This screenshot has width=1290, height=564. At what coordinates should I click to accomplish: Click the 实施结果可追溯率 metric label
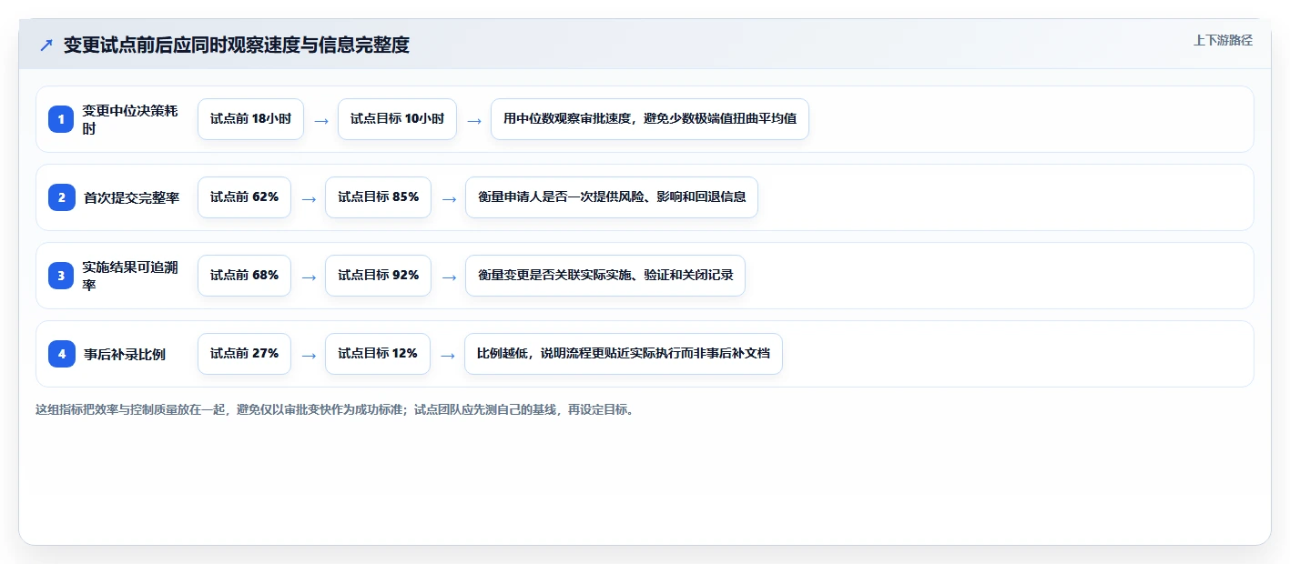[x=130, y=276]
